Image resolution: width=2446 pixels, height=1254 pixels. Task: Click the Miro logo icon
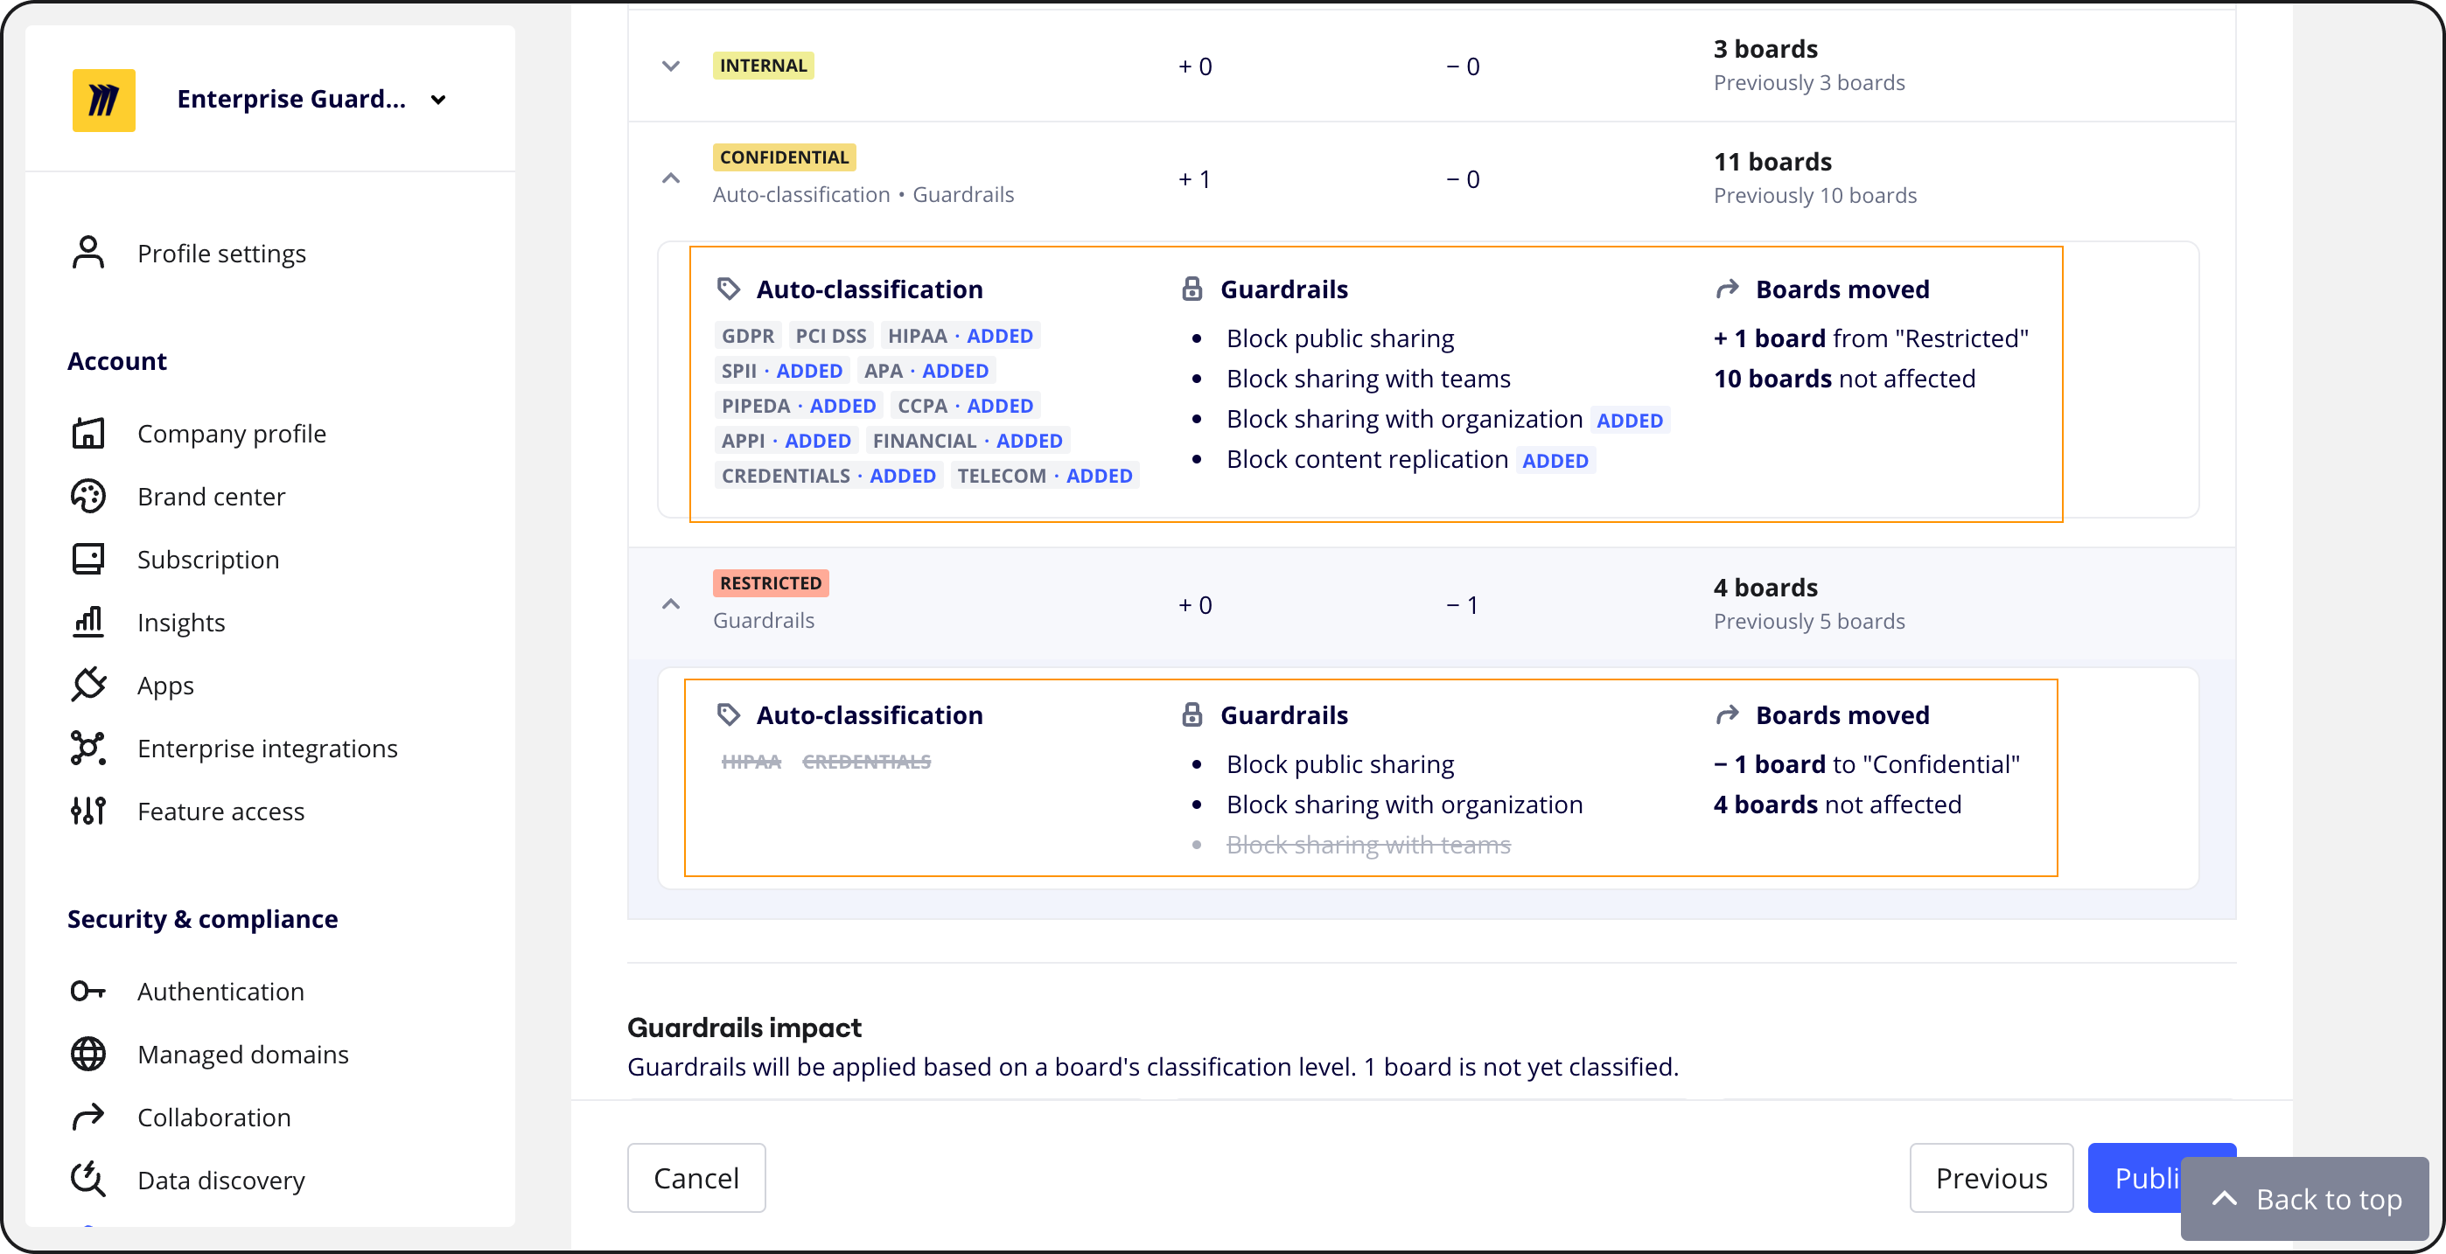[103, 100]
